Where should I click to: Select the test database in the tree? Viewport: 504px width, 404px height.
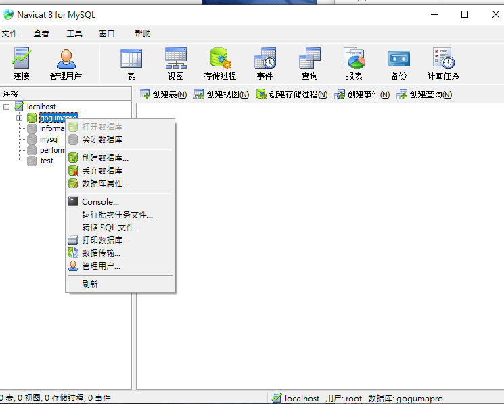point(47,161)
